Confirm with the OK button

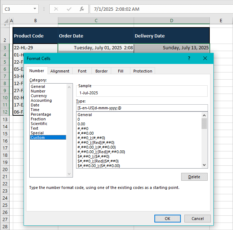pyautogui.click(x=168, y=219)
